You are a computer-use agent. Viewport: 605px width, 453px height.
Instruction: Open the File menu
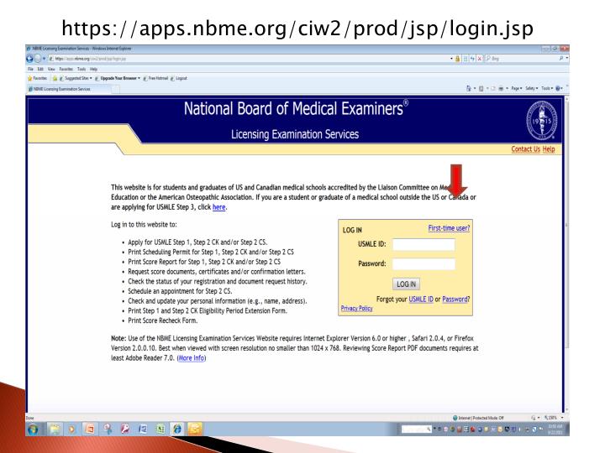30,70
